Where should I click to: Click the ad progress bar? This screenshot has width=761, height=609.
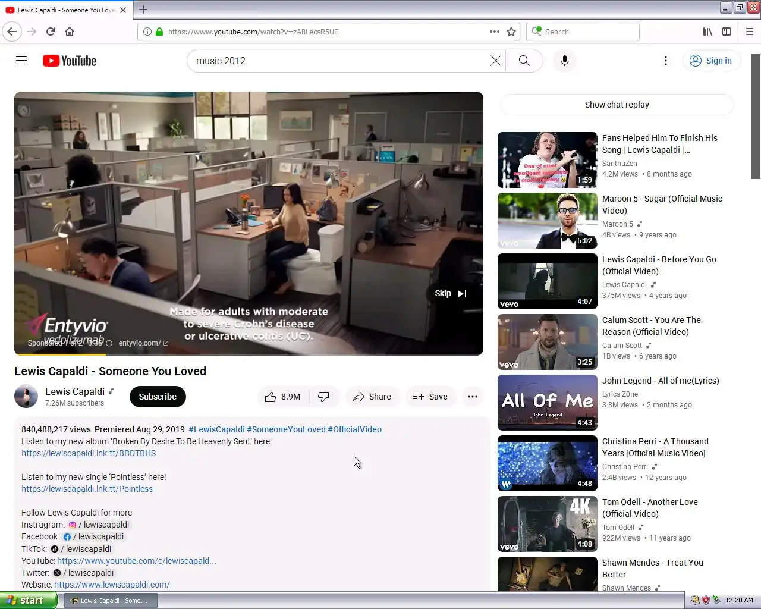pyautogui.click(x=249, y=354)
